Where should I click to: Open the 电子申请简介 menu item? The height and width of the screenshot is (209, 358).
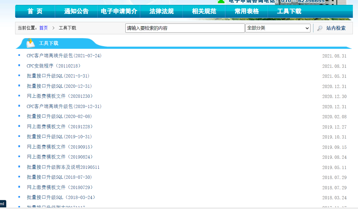(119, 11)
